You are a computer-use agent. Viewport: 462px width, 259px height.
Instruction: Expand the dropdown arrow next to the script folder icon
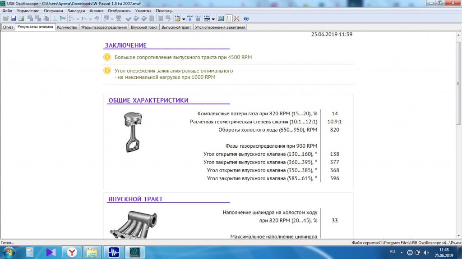pyautogui.click(x=184, y=19)
